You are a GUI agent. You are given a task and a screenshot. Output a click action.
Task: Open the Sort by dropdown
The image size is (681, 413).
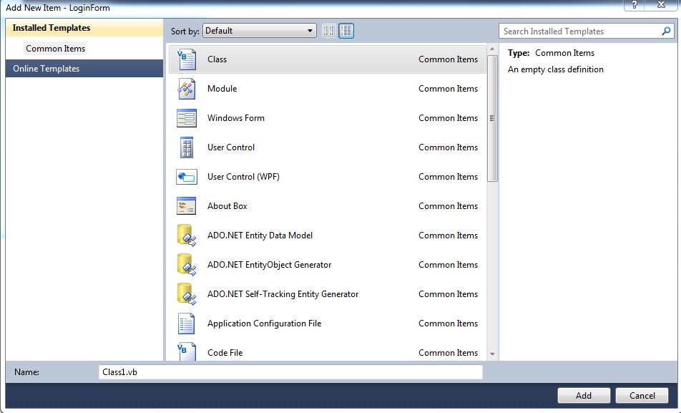(310, 30)
